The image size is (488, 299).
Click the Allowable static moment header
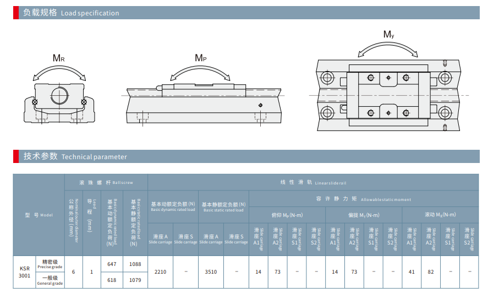363,199
